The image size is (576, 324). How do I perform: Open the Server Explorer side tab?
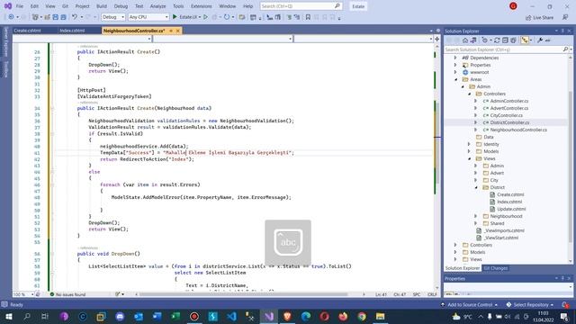(6, 41)
